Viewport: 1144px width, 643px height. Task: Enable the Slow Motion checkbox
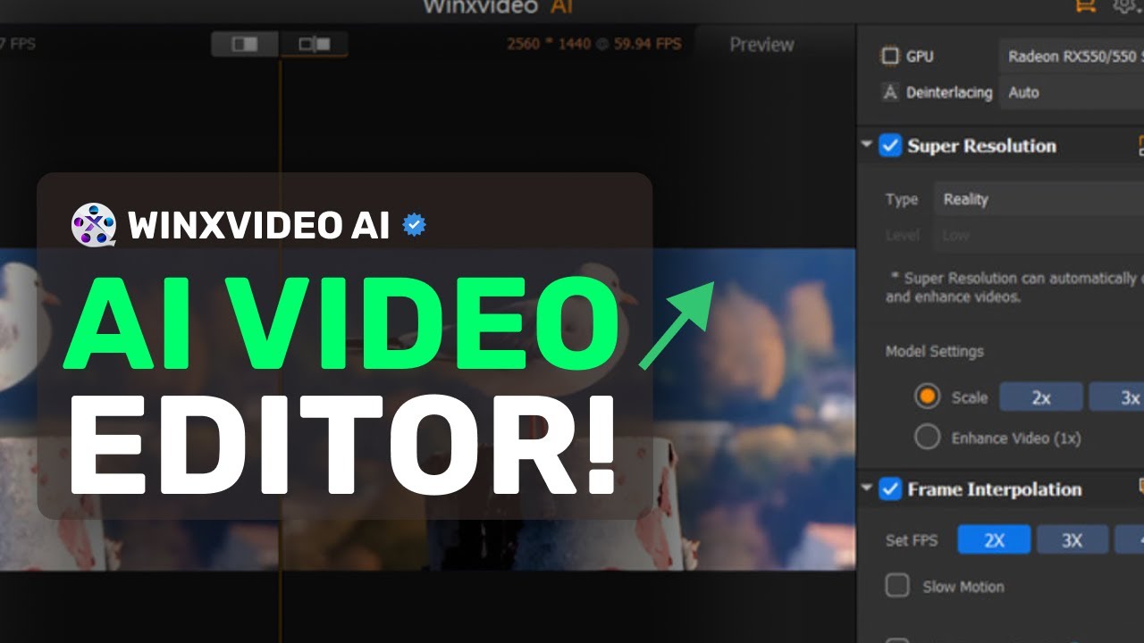tap(897, 586)
